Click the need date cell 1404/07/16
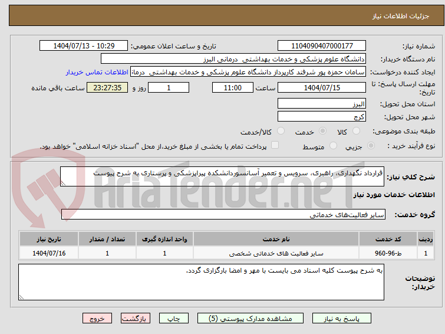 click(49, 253)
